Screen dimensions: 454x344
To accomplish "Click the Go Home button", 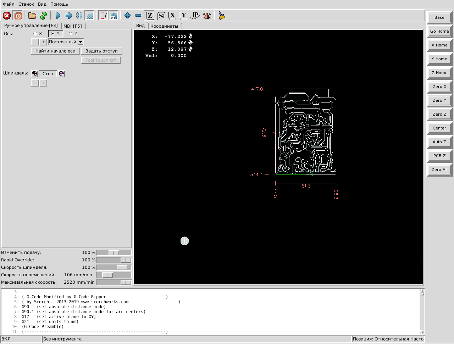I will click(x=439, y=31).
